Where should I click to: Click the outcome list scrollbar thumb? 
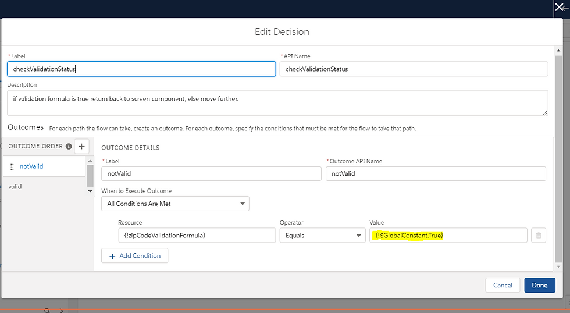[x=90, y=176]
